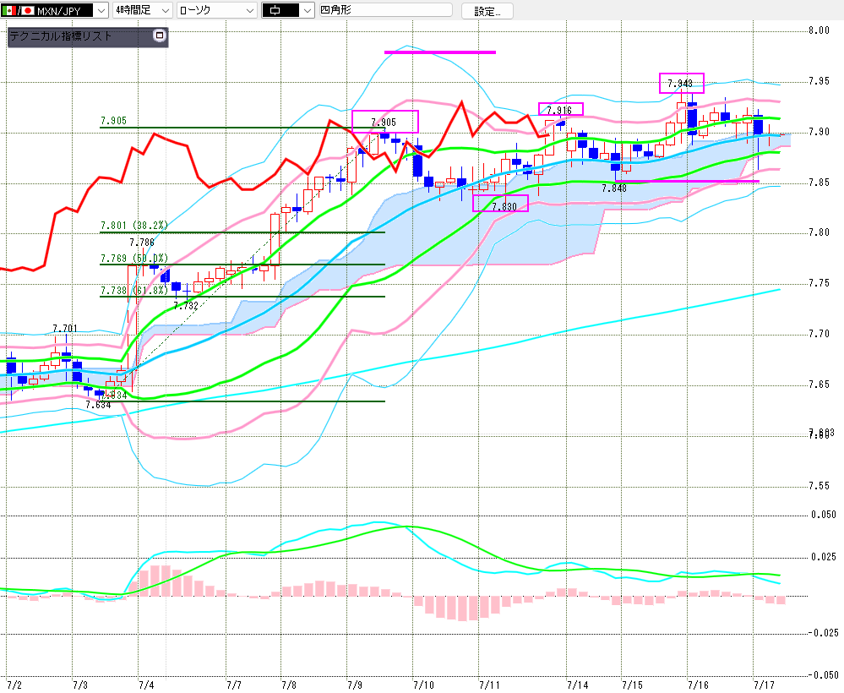Click the 7.801 (38.2%) Fibonacci label
The image size is (844, 693).
tap(134, 225)
